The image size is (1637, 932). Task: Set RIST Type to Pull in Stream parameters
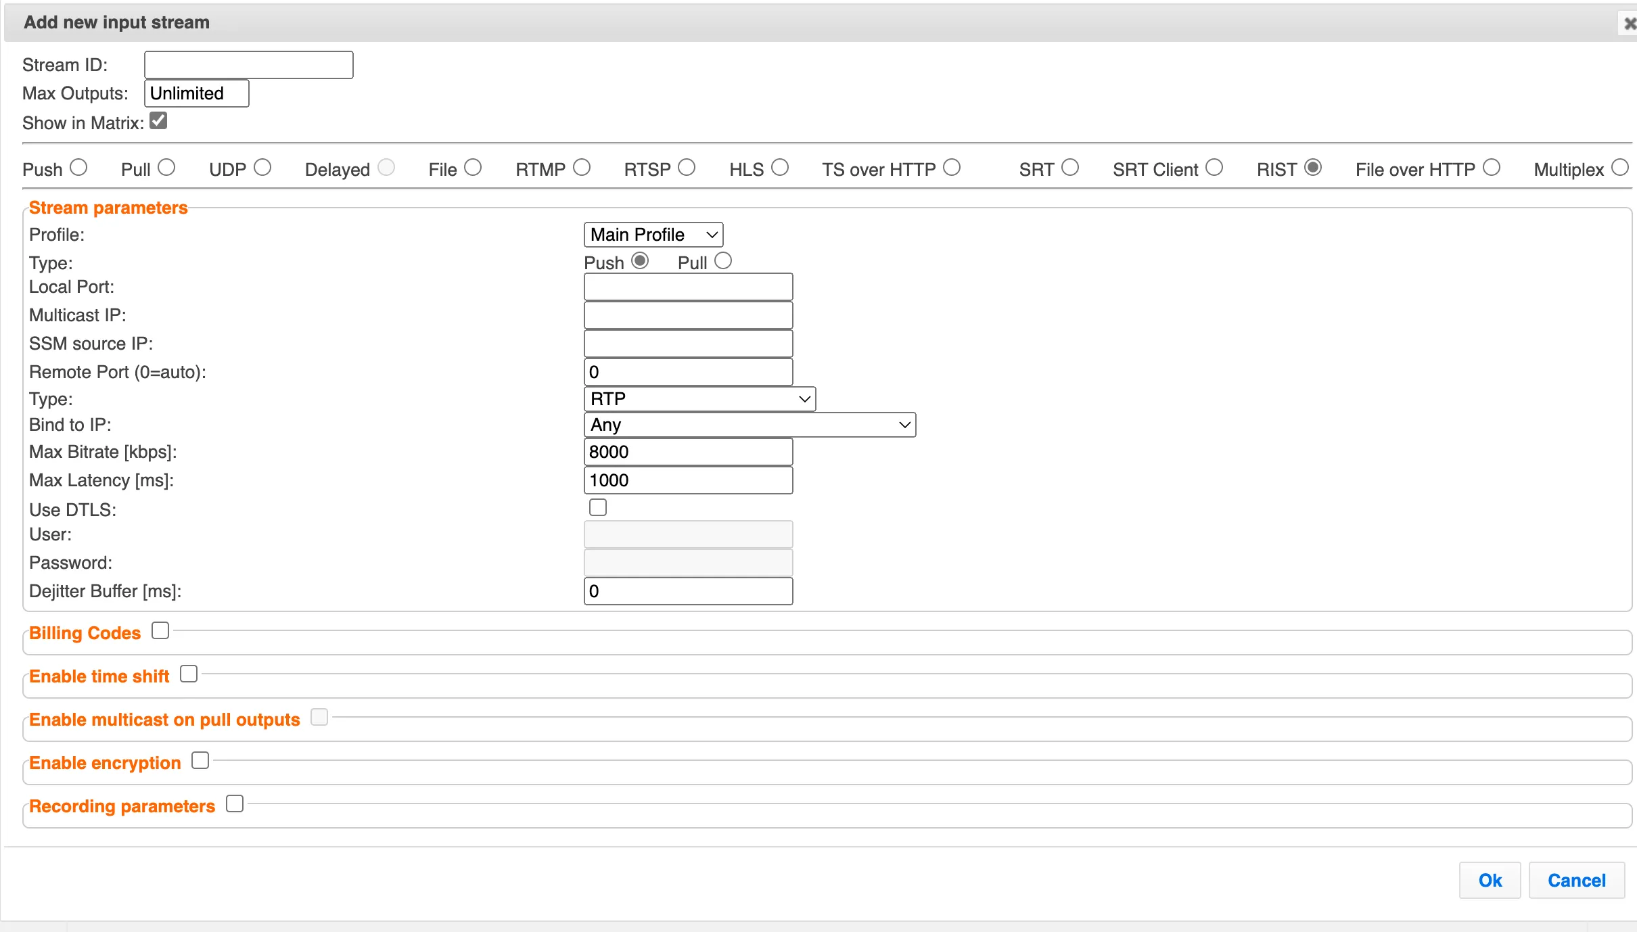[723, 260]
